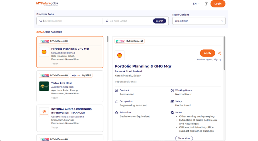Screen dimensions: 258x141
Task: Focus the job keyword search field
Action: coord(72,21)
